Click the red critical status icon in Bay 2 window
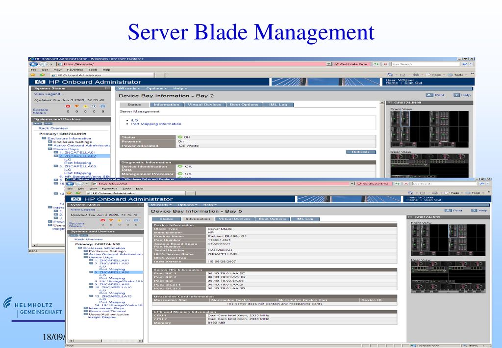Image resolution: width=502 pixels, height=348 pixels. click(x=68, y=106)
